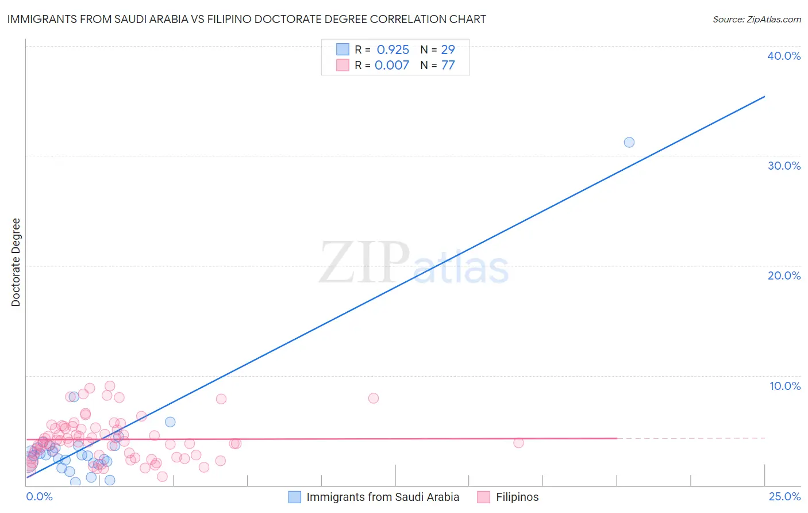Click the blue outlier point near 30%
The image size is (808, 513).
pos(629,142)
